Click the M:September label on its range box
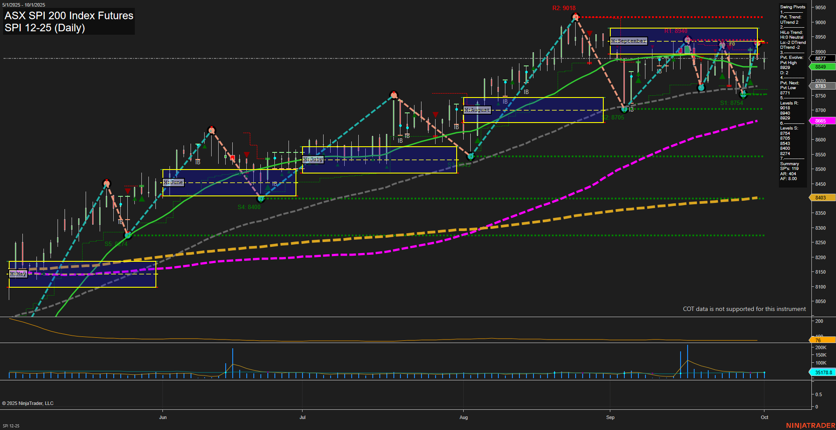The image size is (836, 430). pos(628,40)
